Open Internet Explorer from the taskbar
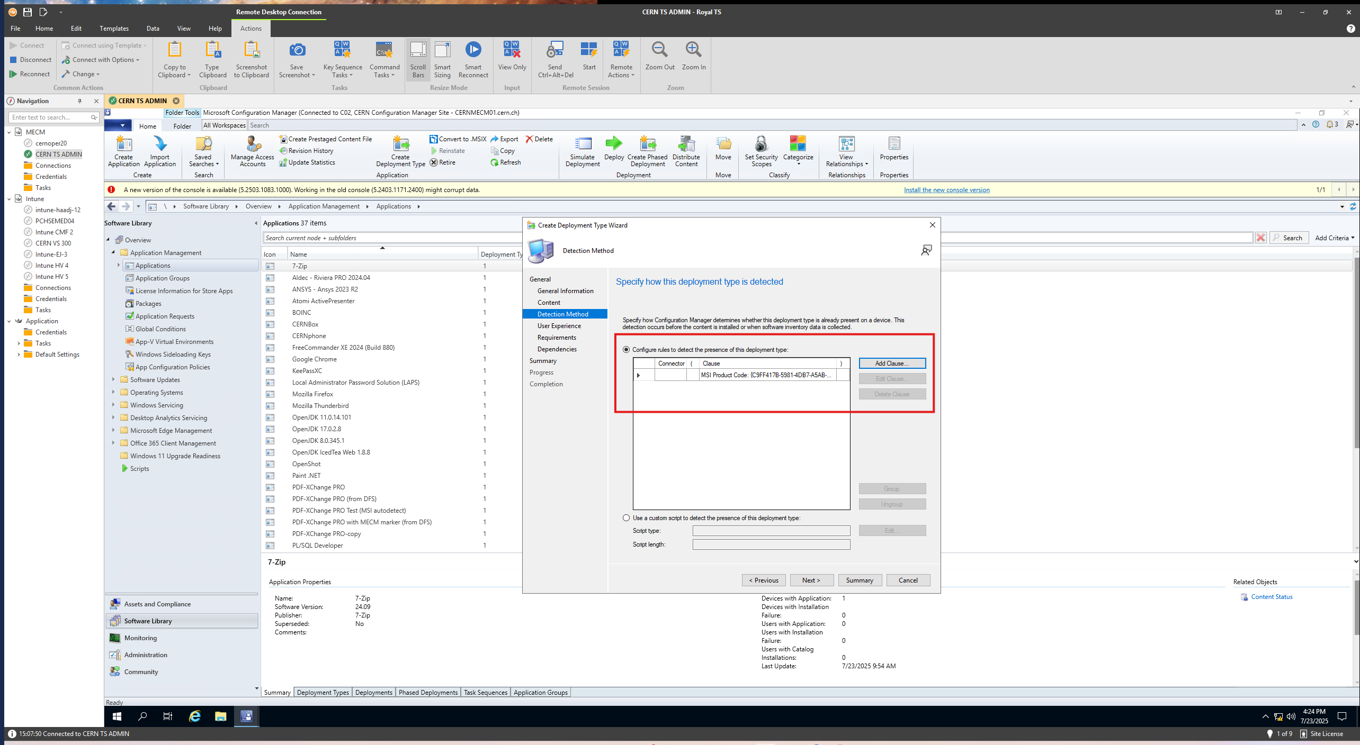 tap(195, 716)
